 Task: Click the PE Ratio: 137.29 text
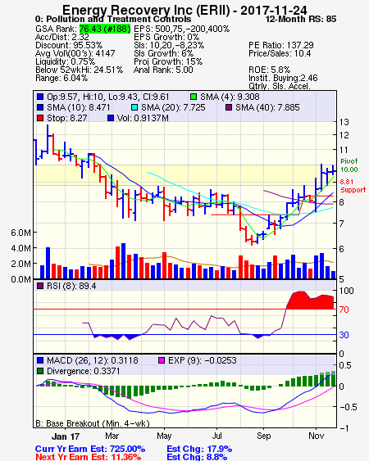[x=281, y=45]
